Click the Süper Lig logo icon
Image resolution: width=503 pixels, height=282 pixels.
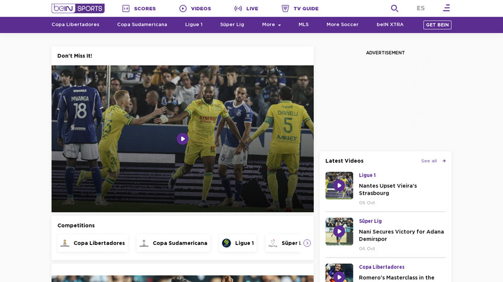point(272,243)
